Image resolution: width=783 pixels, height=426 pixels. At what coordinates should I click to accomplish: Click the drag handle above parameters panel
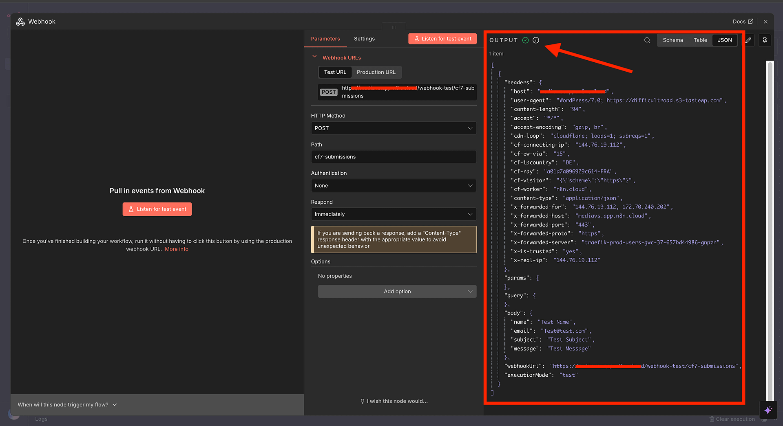(394, 27)
